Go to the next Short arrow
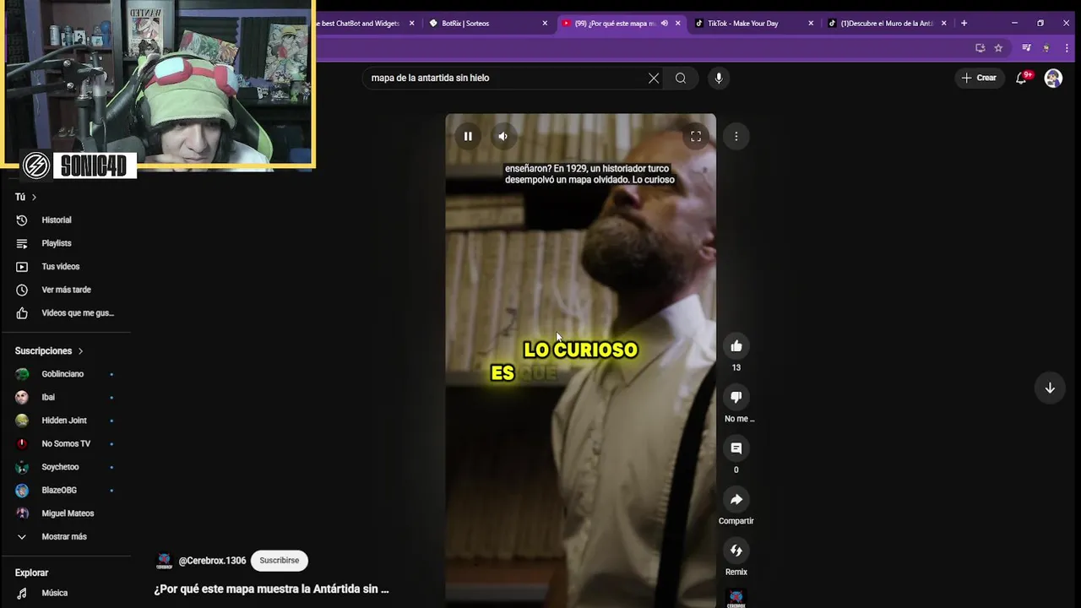Image resolution: width=1081 pixels, height=608 pixels. [1050, 388]
